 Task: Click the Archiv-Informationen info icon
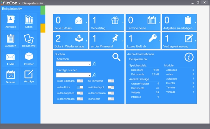(x=189, y=57)
